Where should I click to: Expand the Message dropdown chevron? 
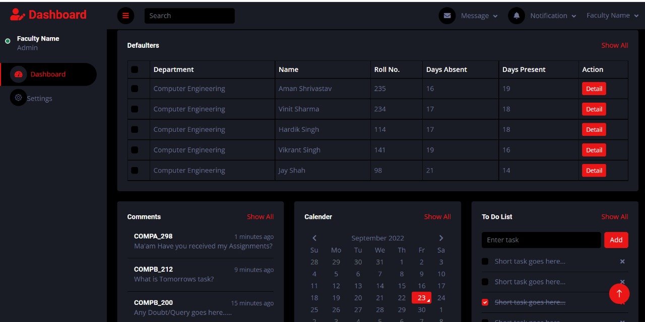coord(496,16)
